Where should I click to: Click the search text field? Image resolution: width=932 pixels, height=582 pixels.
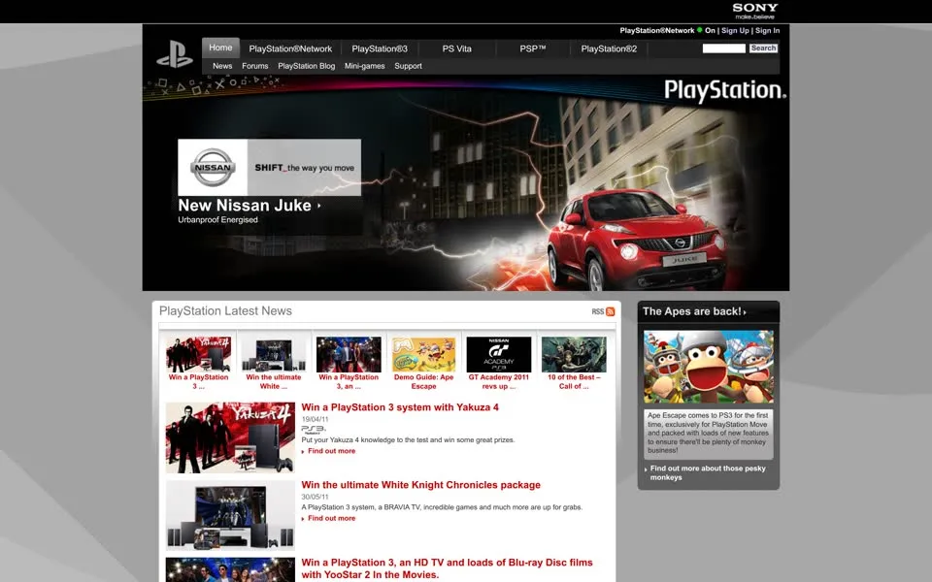(x=724, y=48)
